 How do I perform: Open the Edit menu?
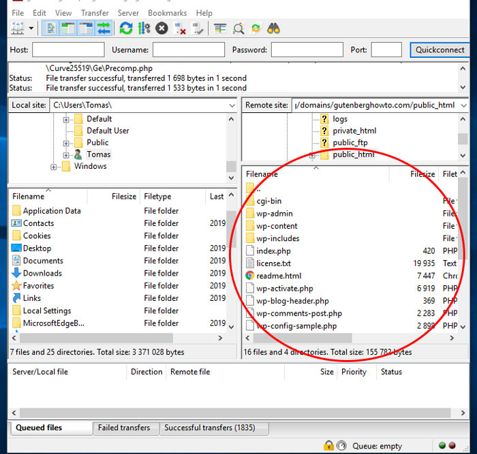tap(40, 13)
